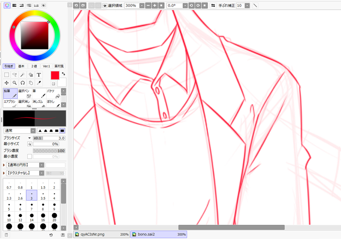Toggle the swatches panel icon

point(36,6)
